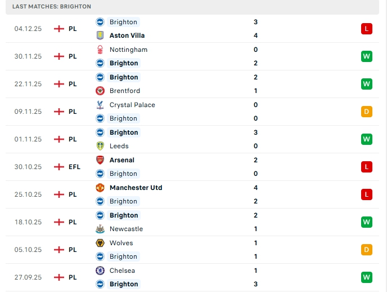Viewport: 387px width, 292px height.
Task: Click the Brentford club crest
Action: pos(100,91)
